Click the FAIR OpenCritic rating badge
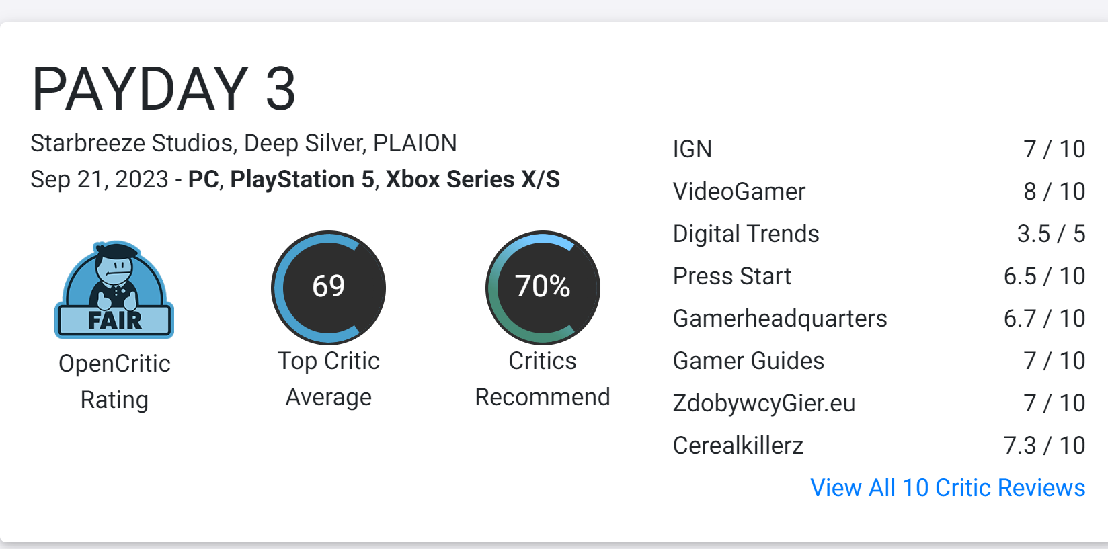The image size is (1108, 549). click(114, 290)
